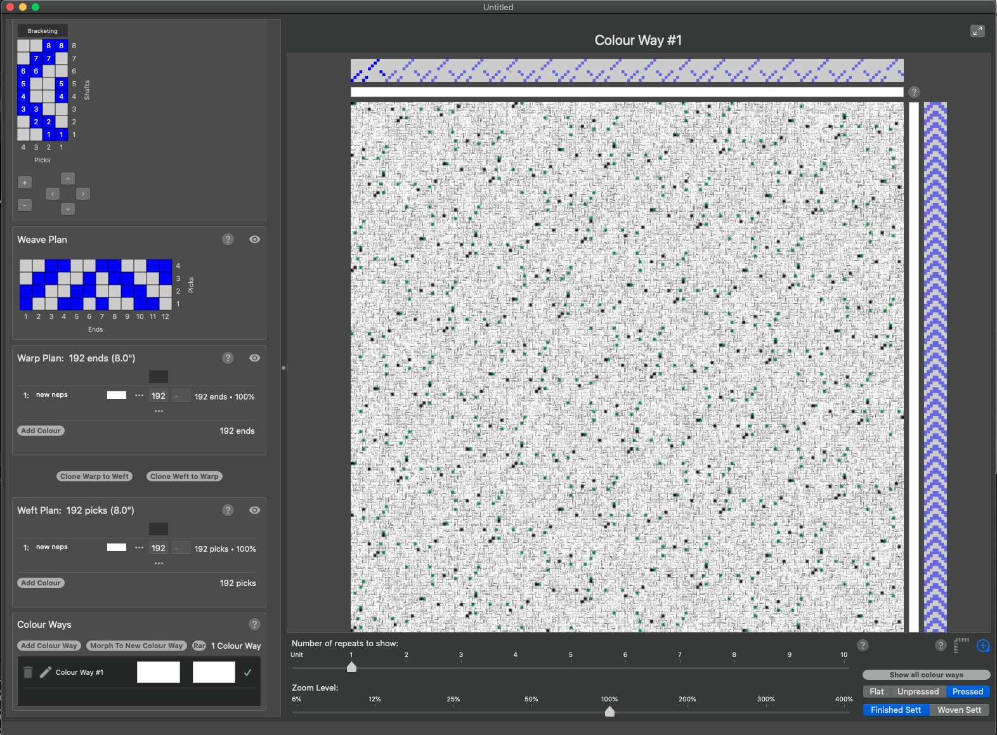Open help for the Colour Ways panel
The height and width of the screenshot is (735, 997).
pos(254,624)
